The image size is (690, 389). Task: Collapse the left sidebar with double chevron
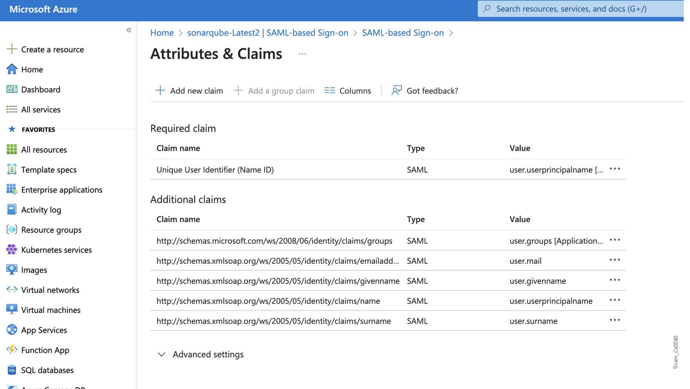(x=129, y=30)
